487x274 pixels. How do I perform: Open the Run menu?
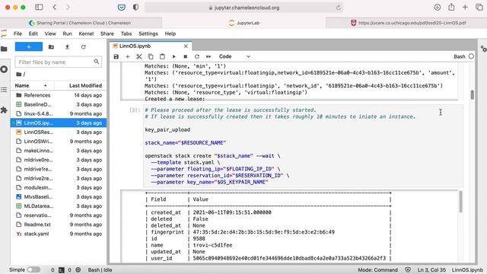pos(67,33)
